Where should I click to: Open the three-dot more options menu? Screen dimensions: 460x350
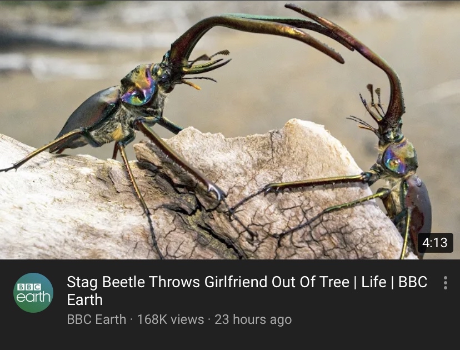point(446,283)
